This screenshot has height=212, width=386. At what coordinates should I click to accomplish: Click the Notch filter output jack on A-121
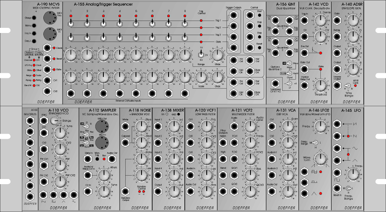[x=223, y=143]
